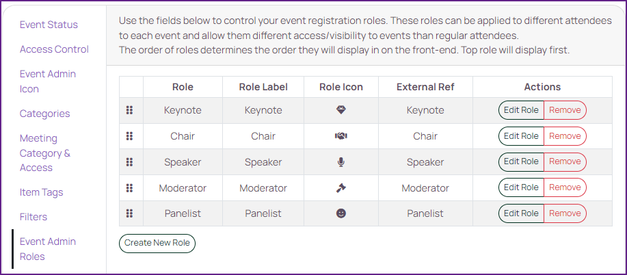Click the microphone icon for Speaker
Viewport: 627px width, 275px height.
(341, 162)
